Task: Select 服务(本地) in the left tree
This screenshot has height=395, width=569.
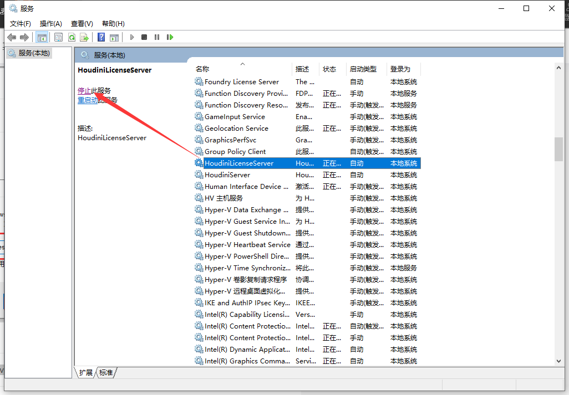Action: coord(33,53)
